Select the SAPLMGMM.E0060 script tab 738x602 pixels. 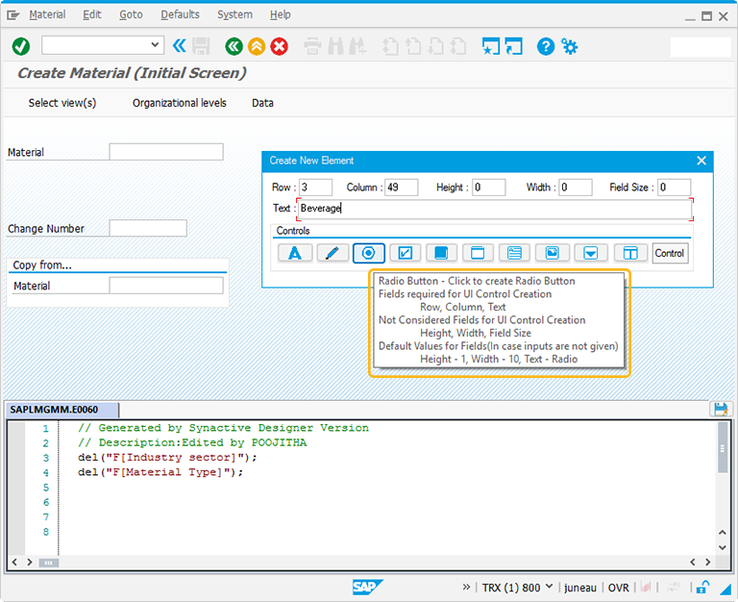(x=61, y=409)
